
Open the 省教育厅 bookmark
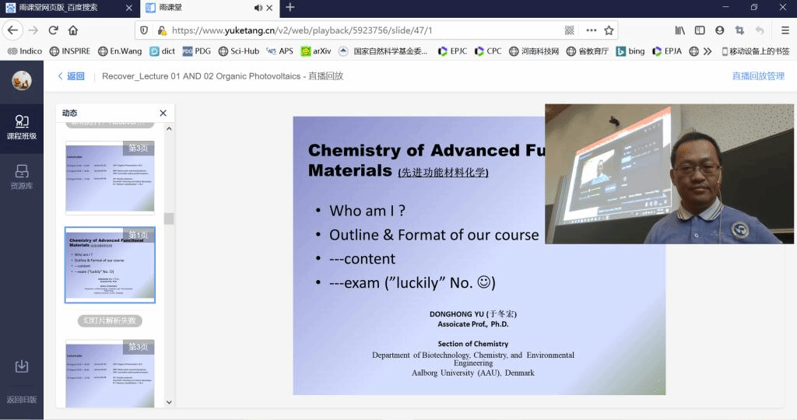[x=588, y=51]
